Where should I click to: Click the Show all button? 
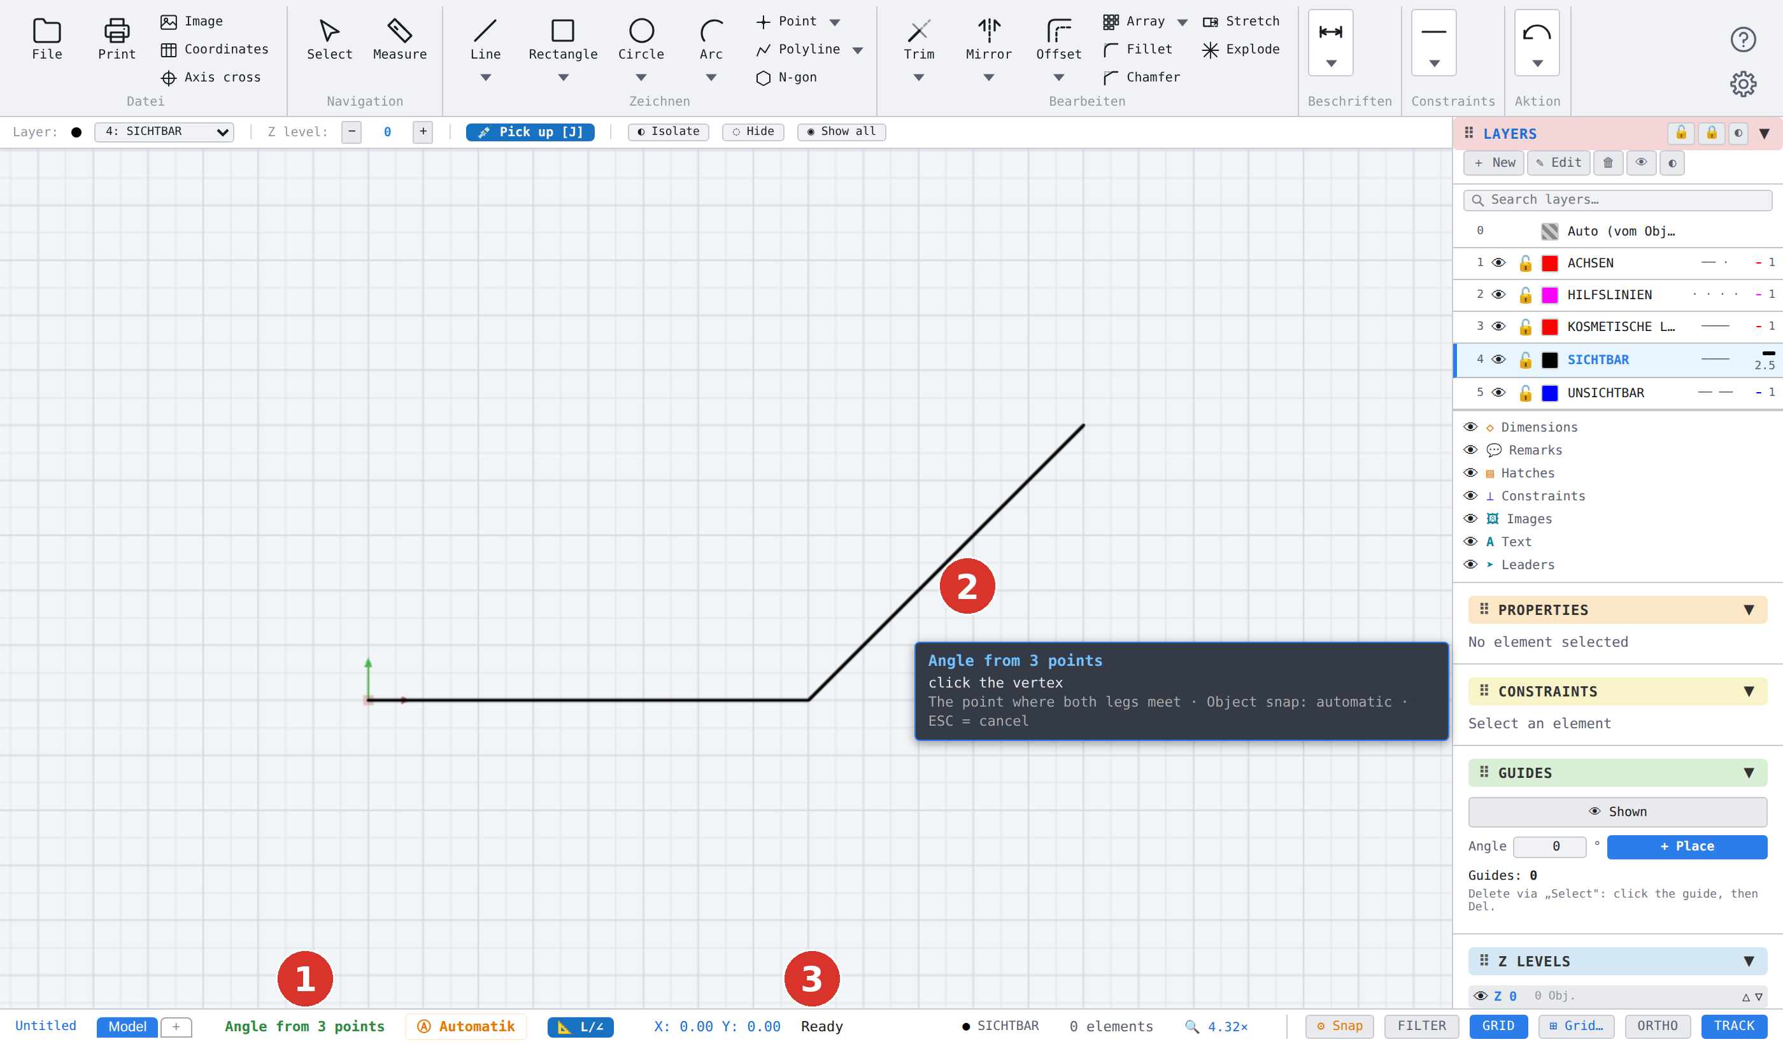(841, 132)
